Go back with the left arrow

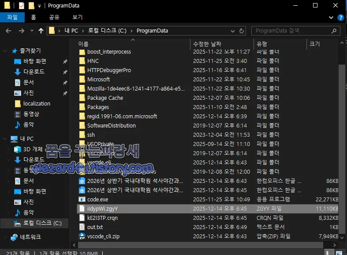click(8, 31)
